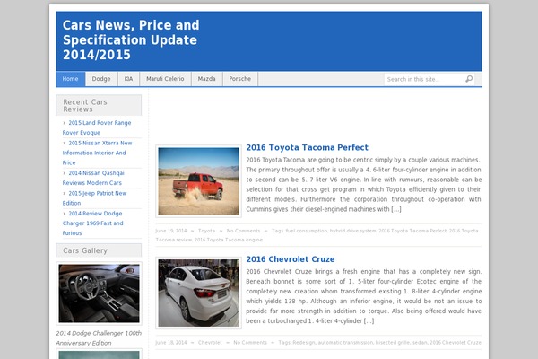
Task: Click the 'bisected grille' tag
Action: [x=391, y=343]
